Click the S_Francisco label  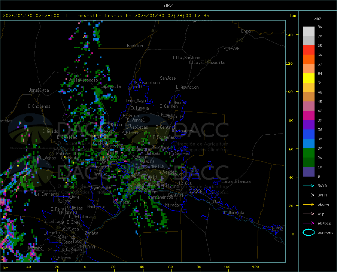coord(147,83)
